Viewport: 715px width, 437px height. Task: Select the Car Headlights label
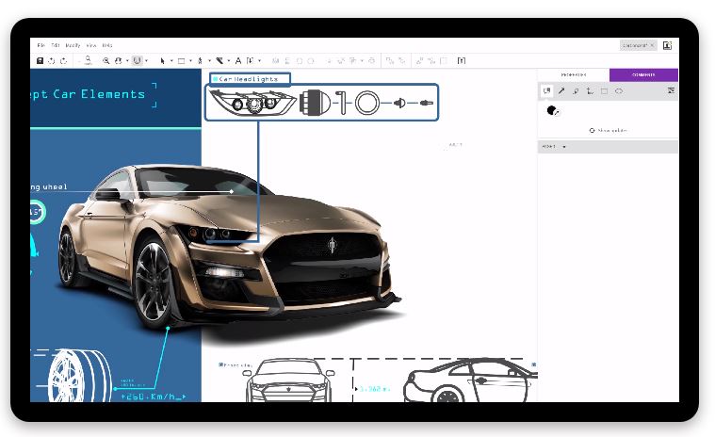point(250,79)
